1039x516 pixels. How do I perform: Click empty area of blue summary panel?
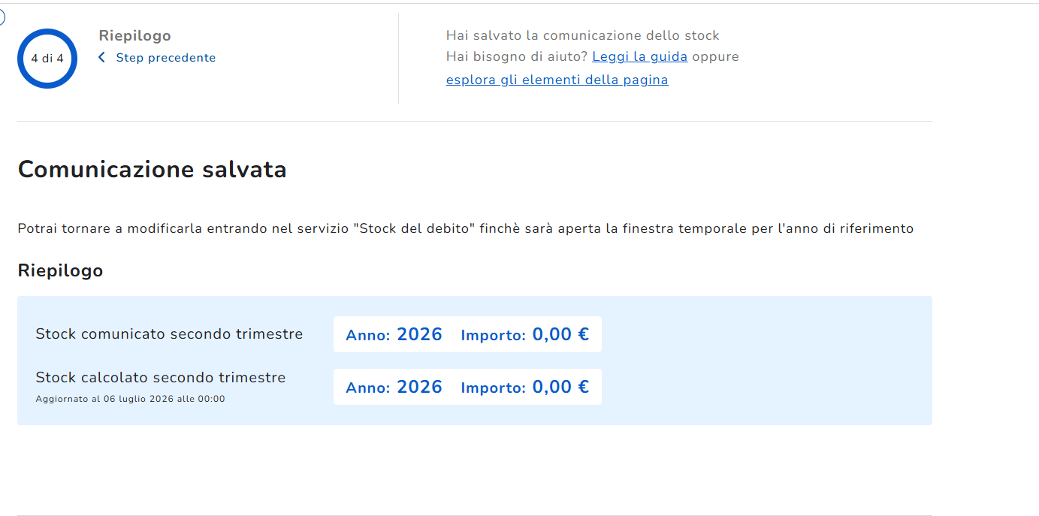point(766,361)
